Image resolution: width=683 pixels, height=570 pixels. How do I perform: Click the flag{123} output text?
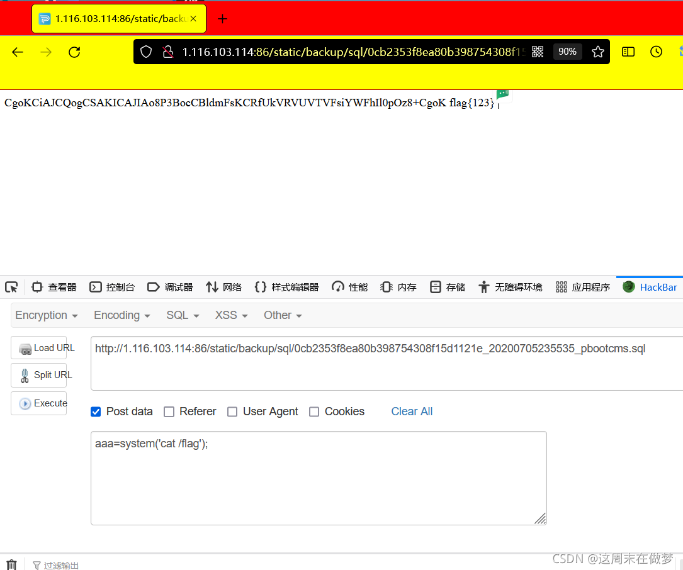tap(471, 103)
